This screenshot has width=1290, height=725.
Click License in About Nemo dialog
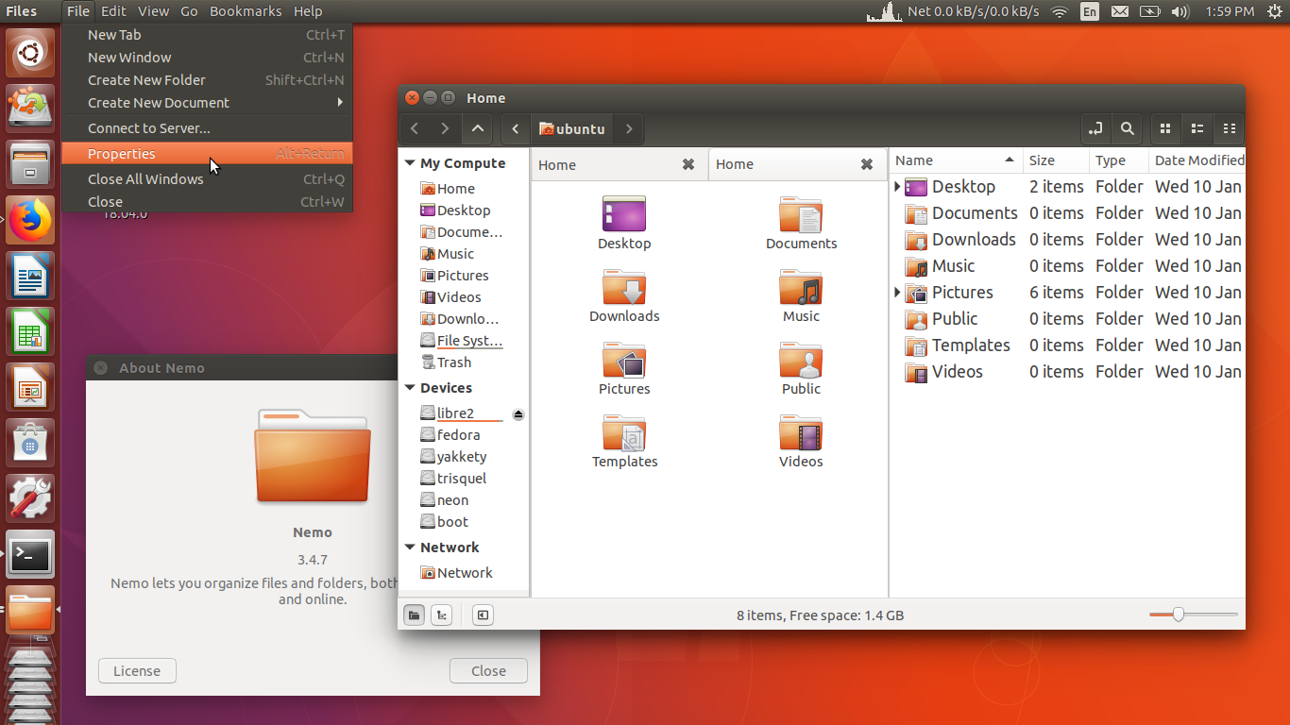[137, 671]
